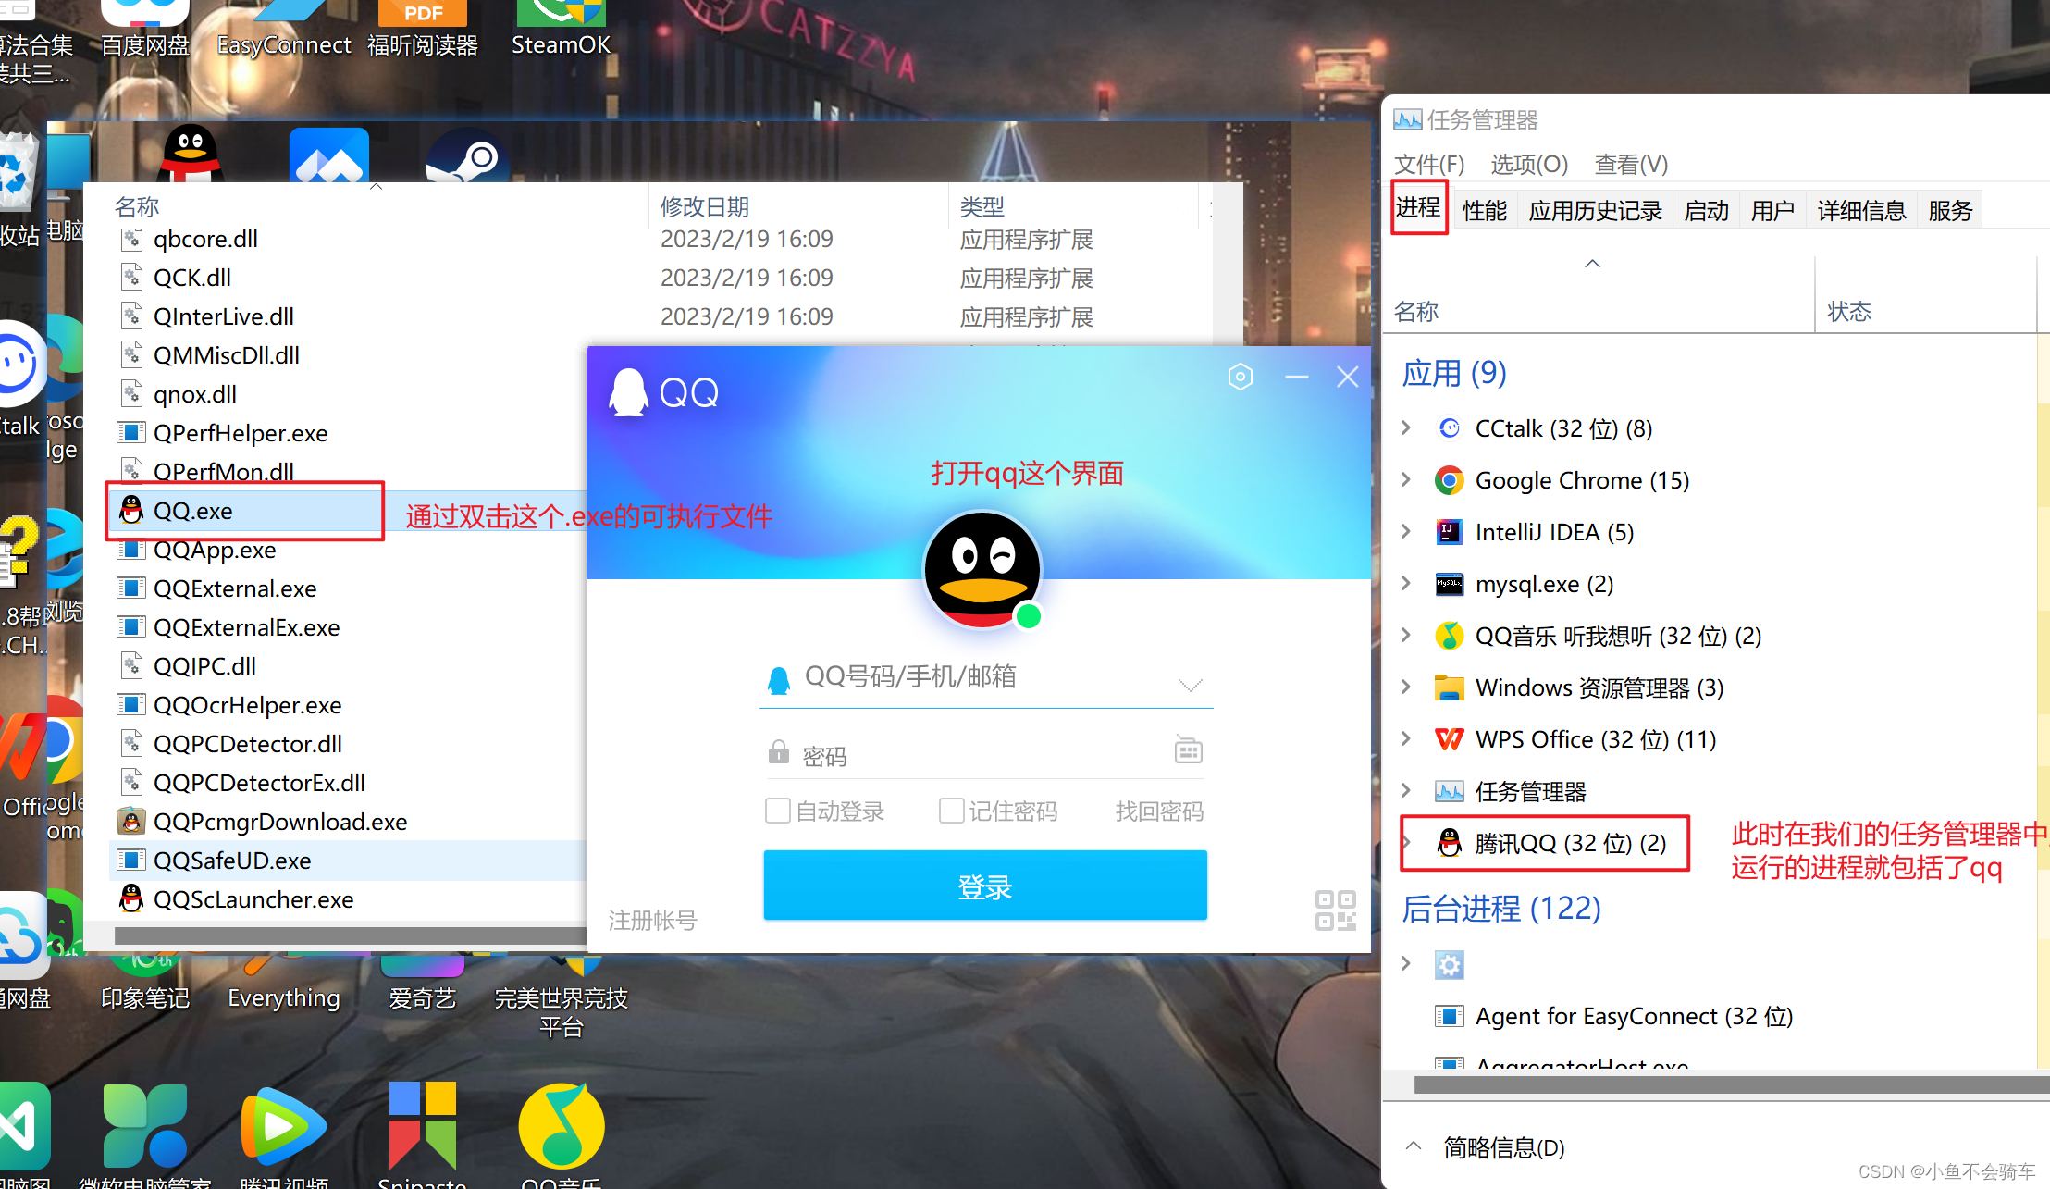This screenshot has width=2050, height=1189.
Task: Open 选项(O) menu in Task Manager
Action: pos(1529,165)
